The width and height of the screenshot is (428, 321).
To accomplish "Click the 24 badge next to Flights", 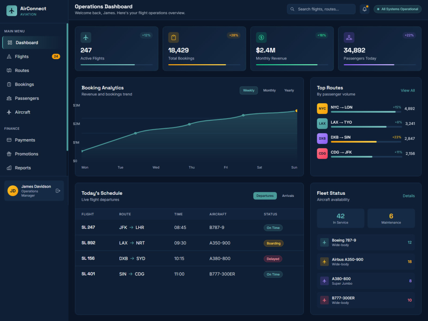I will pyautogui.click(x=56, y=56).
